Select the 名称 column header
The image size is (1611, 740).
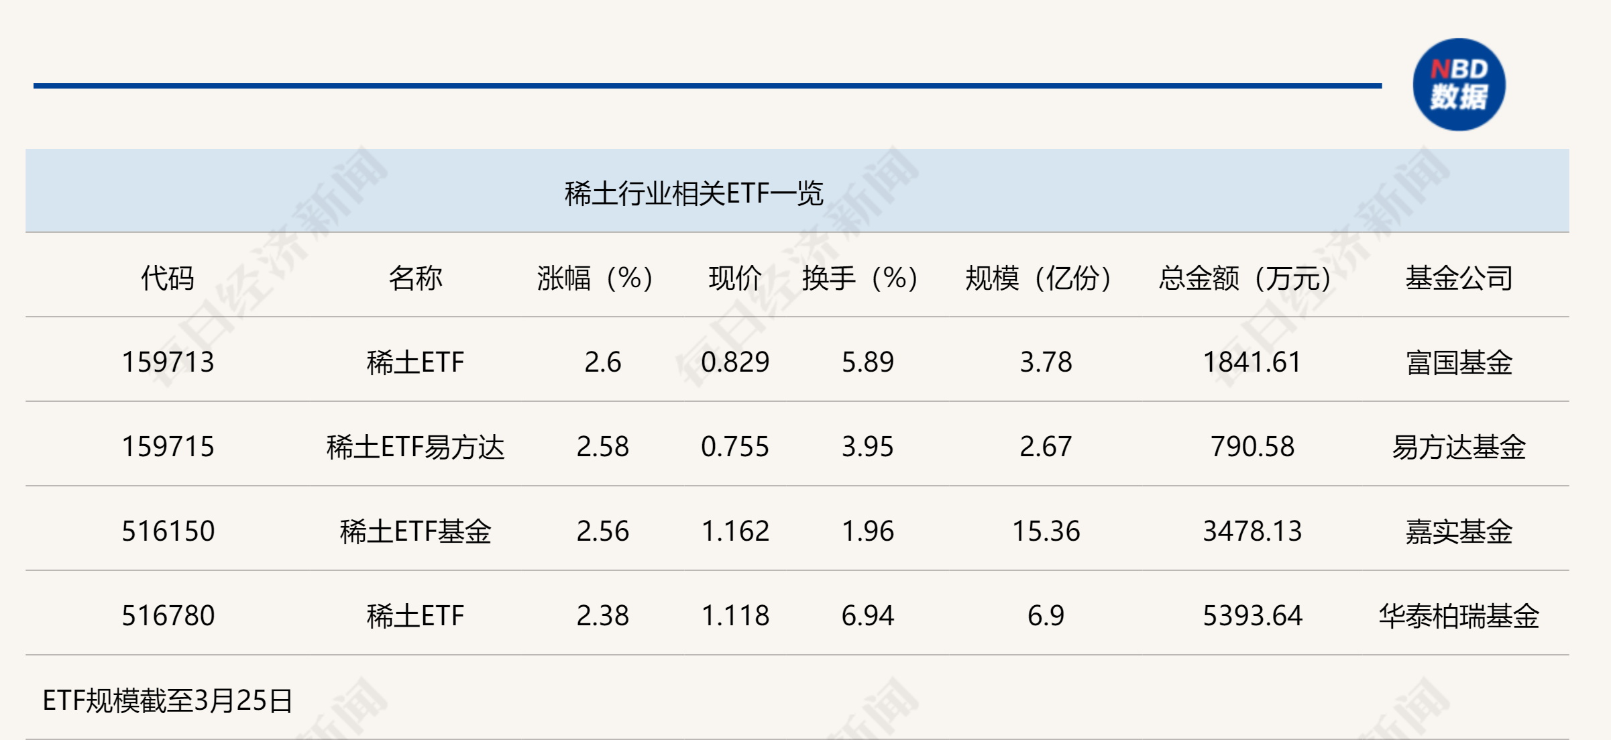tap(415, 278)
